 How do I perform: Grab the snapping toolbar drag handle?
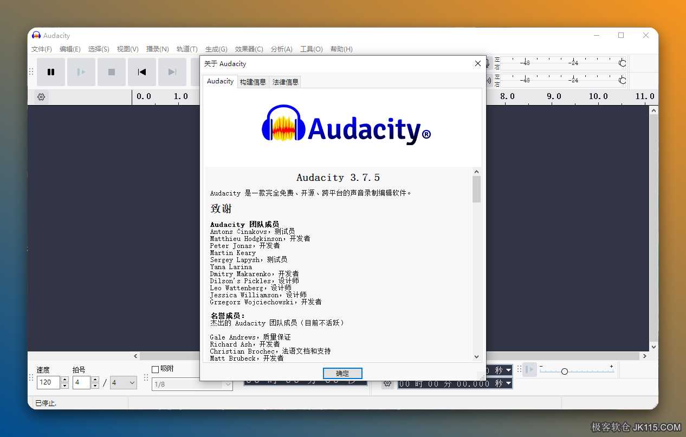click(146, 377)
